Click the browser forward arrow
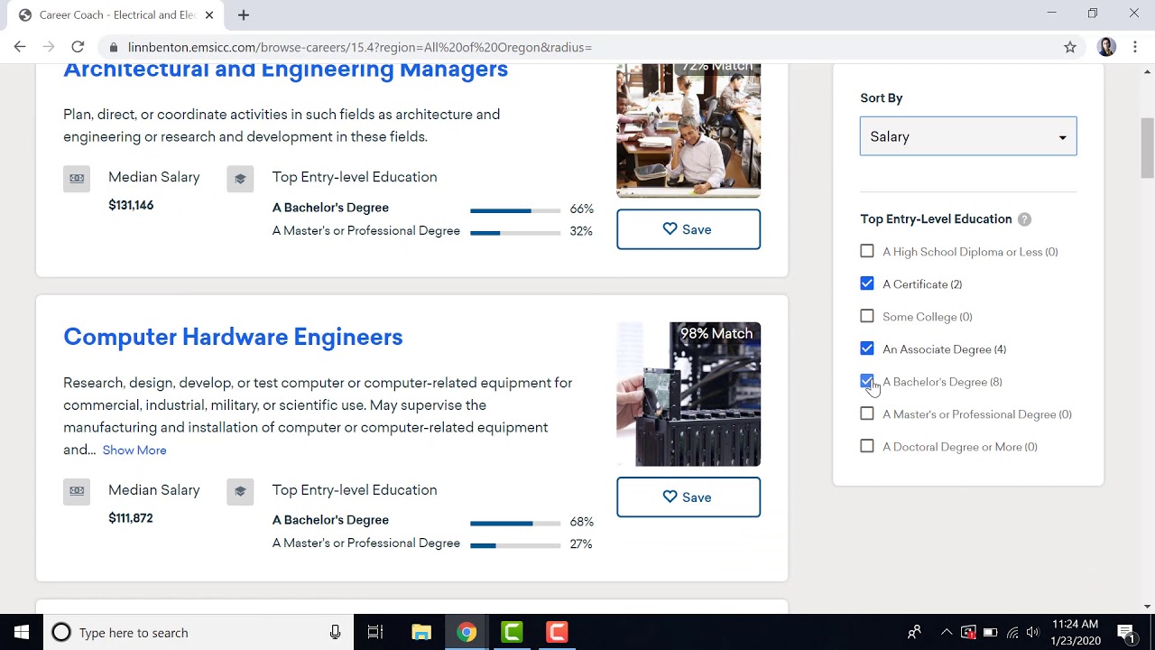Screen dimensions: 1155x650 tap(49, 47)
